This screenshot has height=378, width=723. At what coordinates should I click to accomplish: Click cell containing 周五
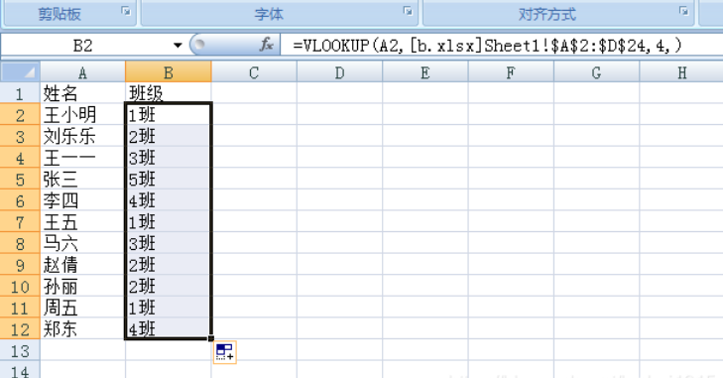pyautogui.click(x=82, y=308)
